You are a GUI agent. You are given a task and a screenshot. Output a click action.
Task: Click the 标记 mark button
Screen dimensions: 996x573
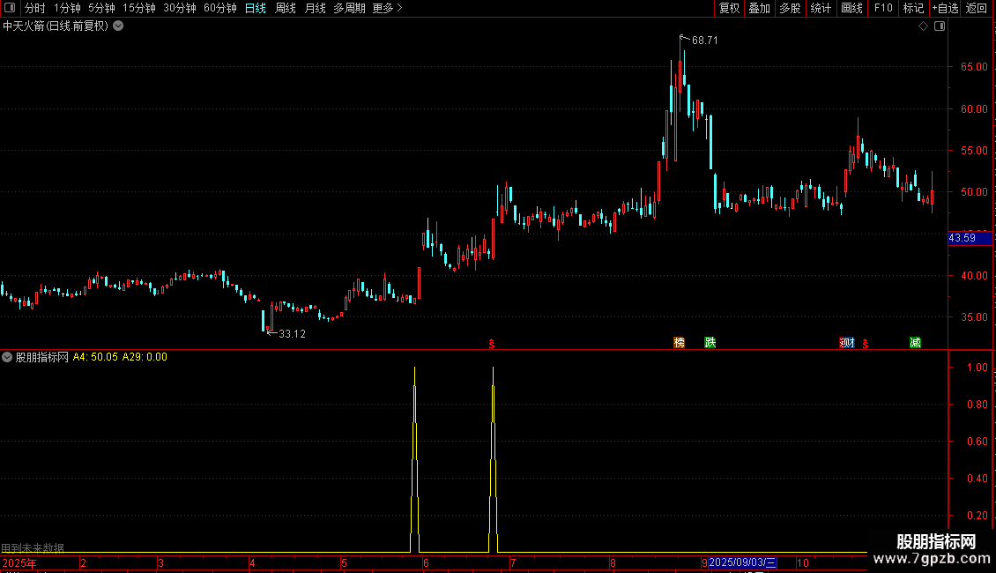pos(913,8)
